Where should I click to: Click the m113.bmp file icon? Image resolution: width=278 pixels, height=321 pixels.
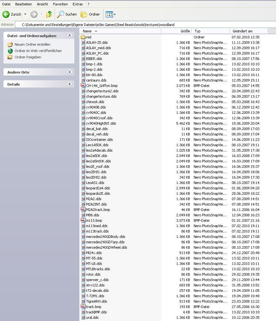pyautogui.click(x=83, y=220)
